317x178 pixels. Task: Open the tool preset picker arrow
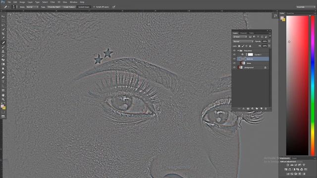pyautogui.click(x=9, y=7)
